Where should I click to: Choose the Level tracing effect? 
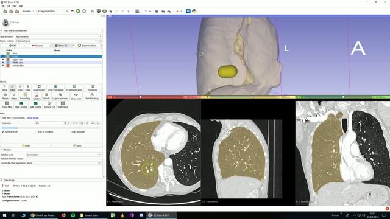coord(39,88)
